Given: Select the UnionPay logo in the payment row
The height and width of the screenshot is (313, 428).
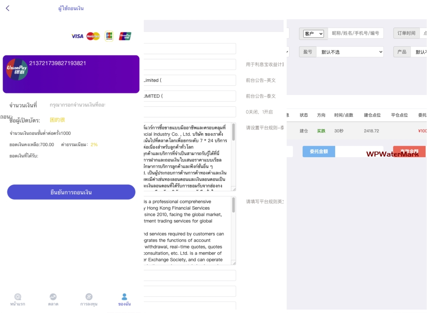Looking at the screenshot, I should [x=125, y=36].
